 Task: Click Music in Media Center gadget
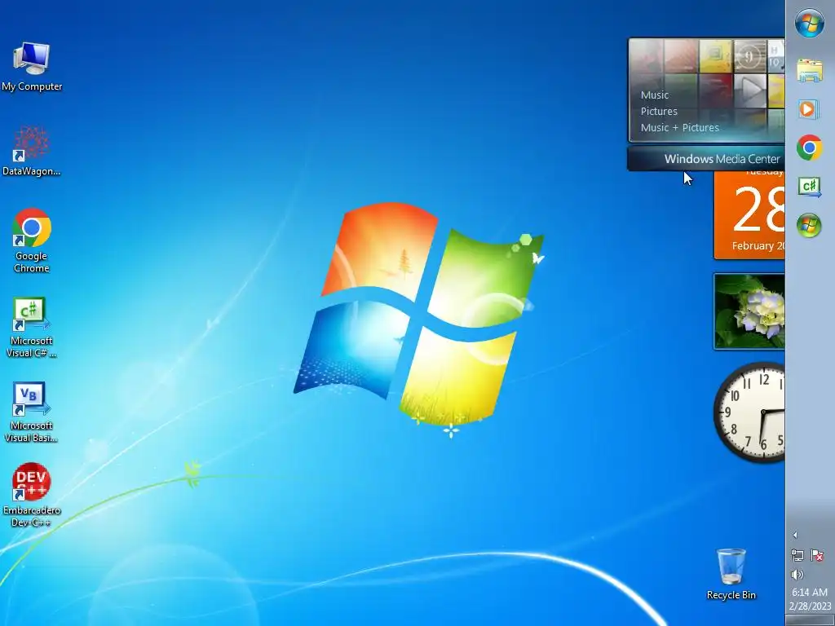(655, 95)
